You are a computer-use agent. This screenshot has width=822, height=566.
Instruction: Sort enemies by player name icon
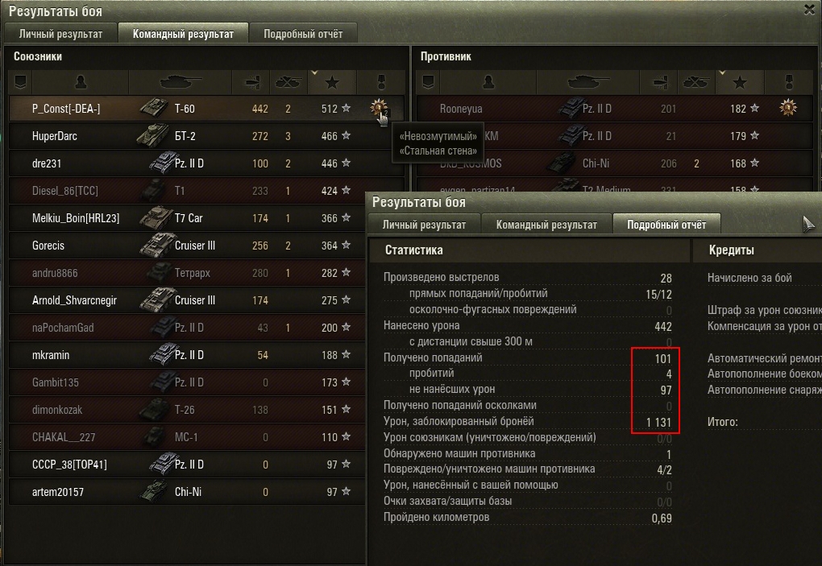(488, 82)
